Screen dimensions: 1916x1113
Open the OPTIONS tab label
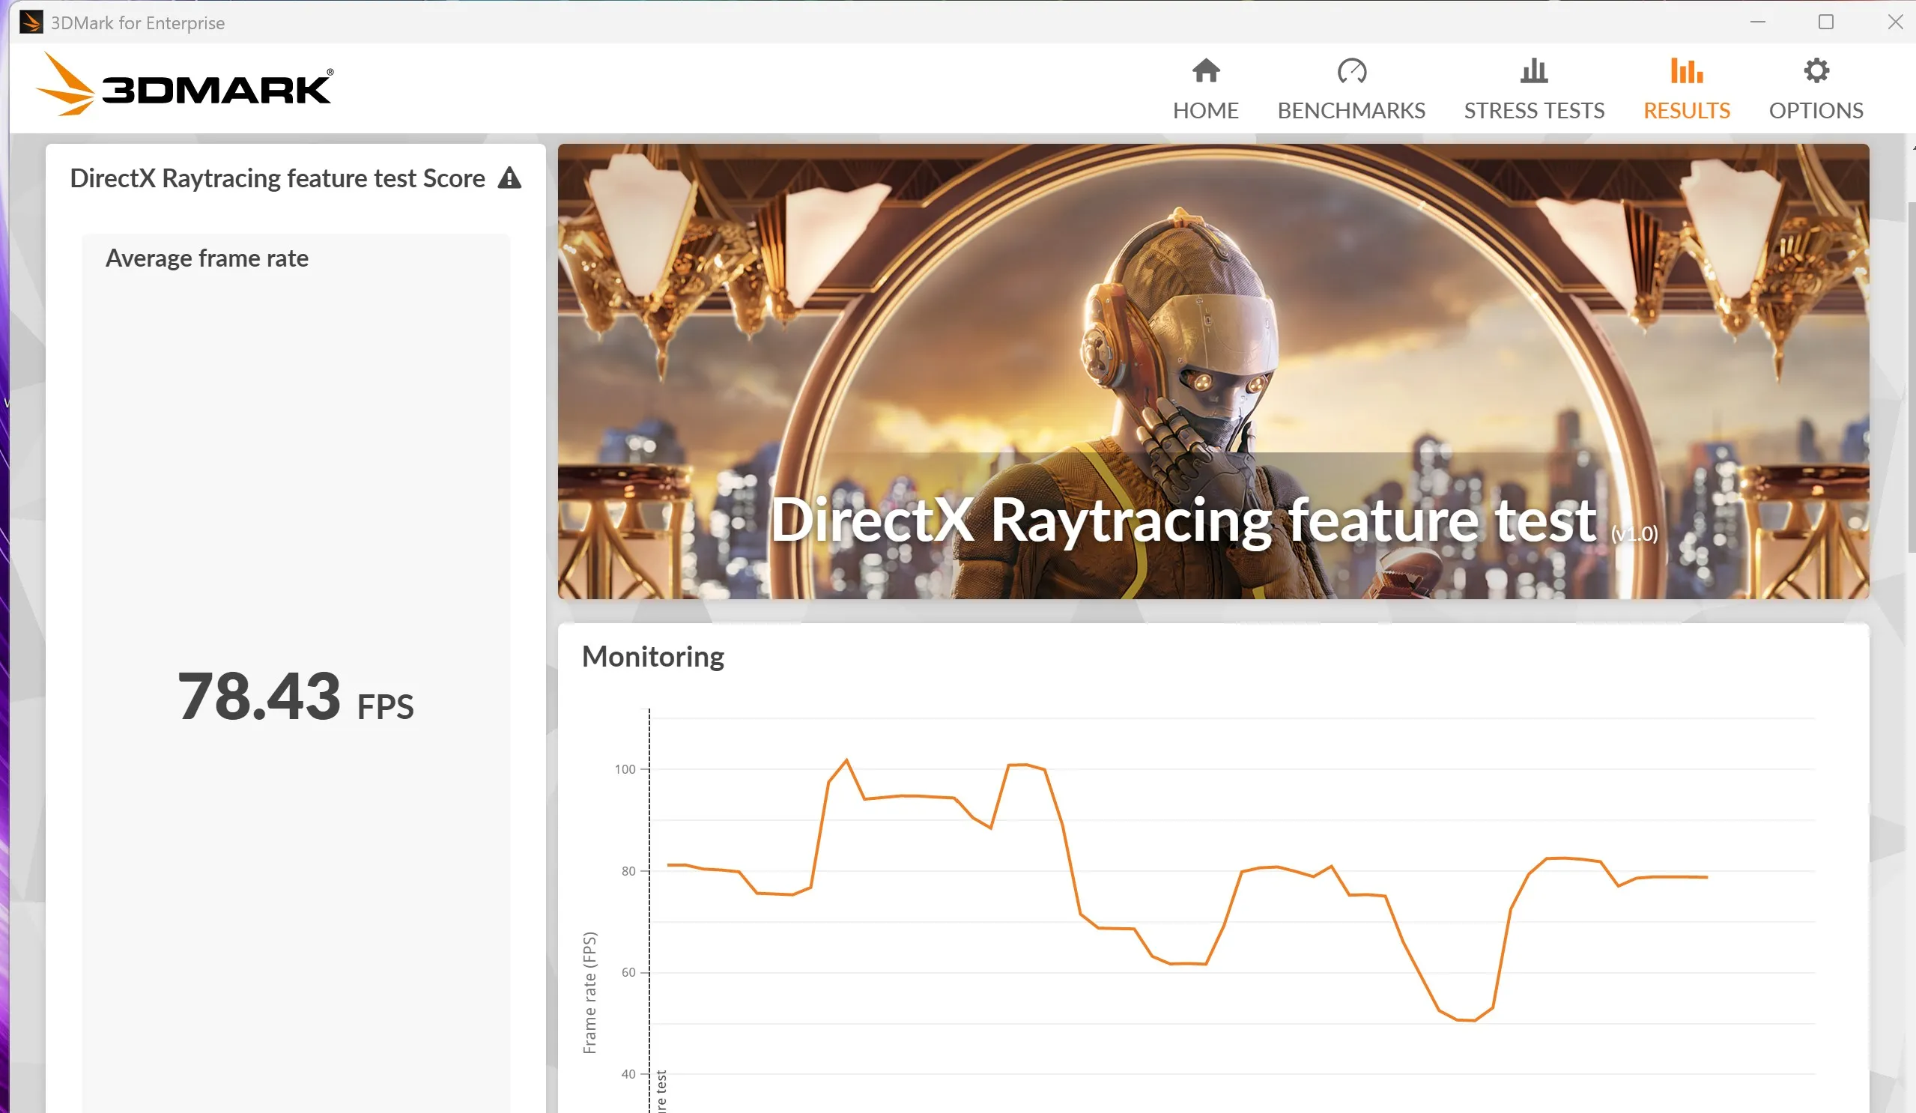(1816, 111)
